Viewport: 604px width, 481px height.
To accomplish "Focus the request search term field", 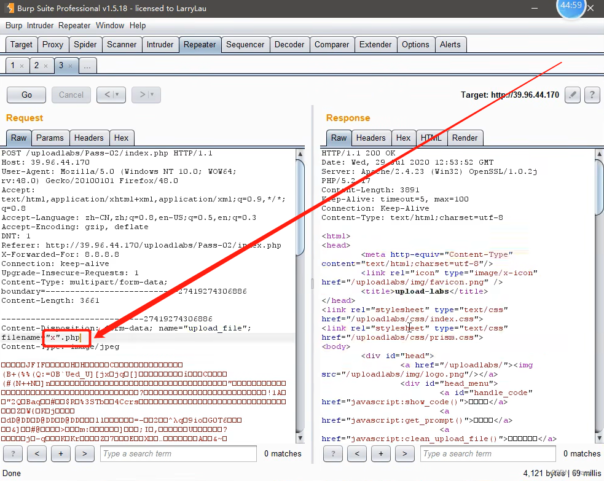I will (178, 453).
